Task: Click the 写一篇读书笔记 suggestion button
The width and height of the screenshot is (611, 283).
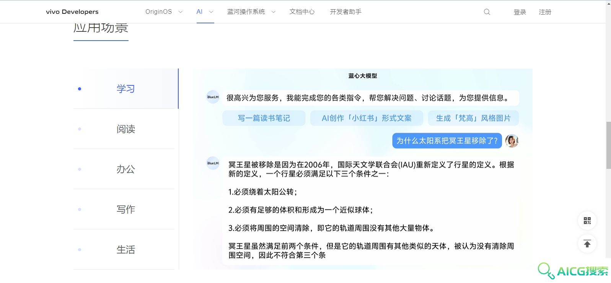Action: (x=264, y=118)
